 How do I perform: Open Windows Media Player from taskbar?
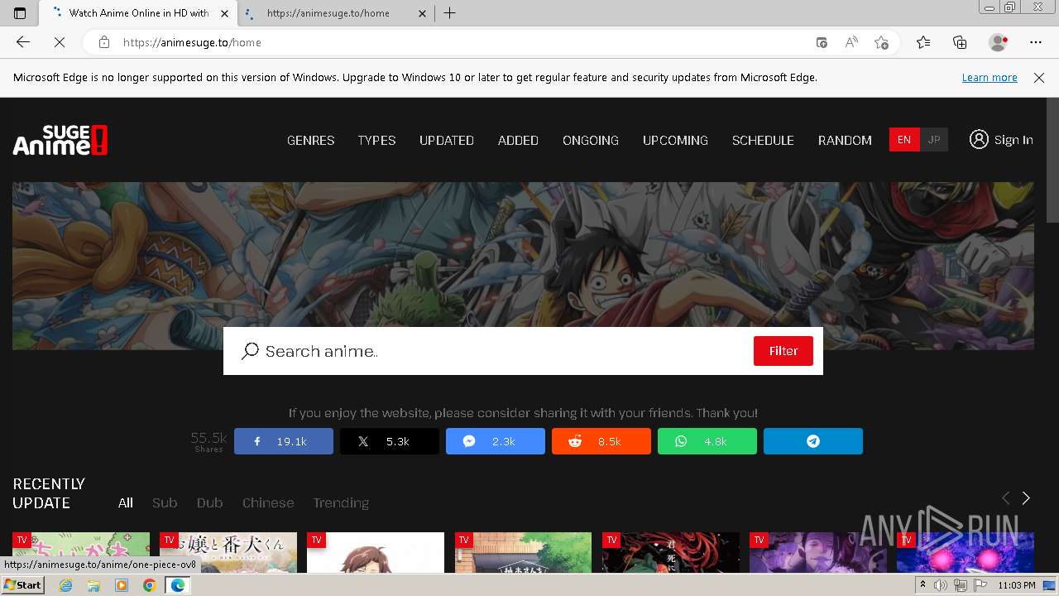pyautogui.click(x=122, y=585)
